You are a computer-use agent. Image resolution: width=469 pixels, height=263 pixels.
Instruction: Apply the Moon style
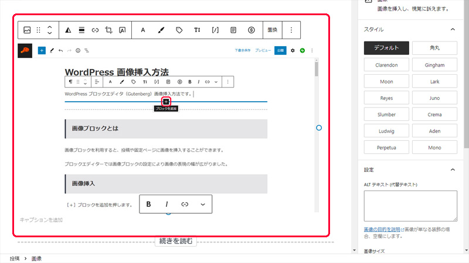(386, 81)
